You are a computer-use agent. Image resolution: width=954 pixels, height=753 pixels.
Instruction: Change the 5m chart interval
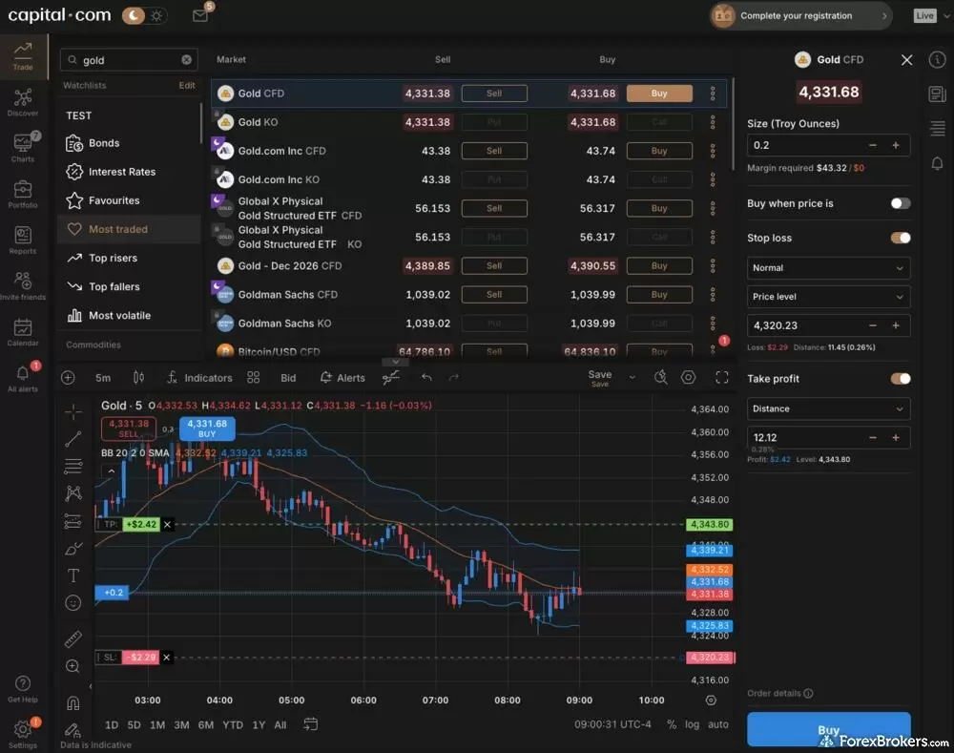point(103,377)
